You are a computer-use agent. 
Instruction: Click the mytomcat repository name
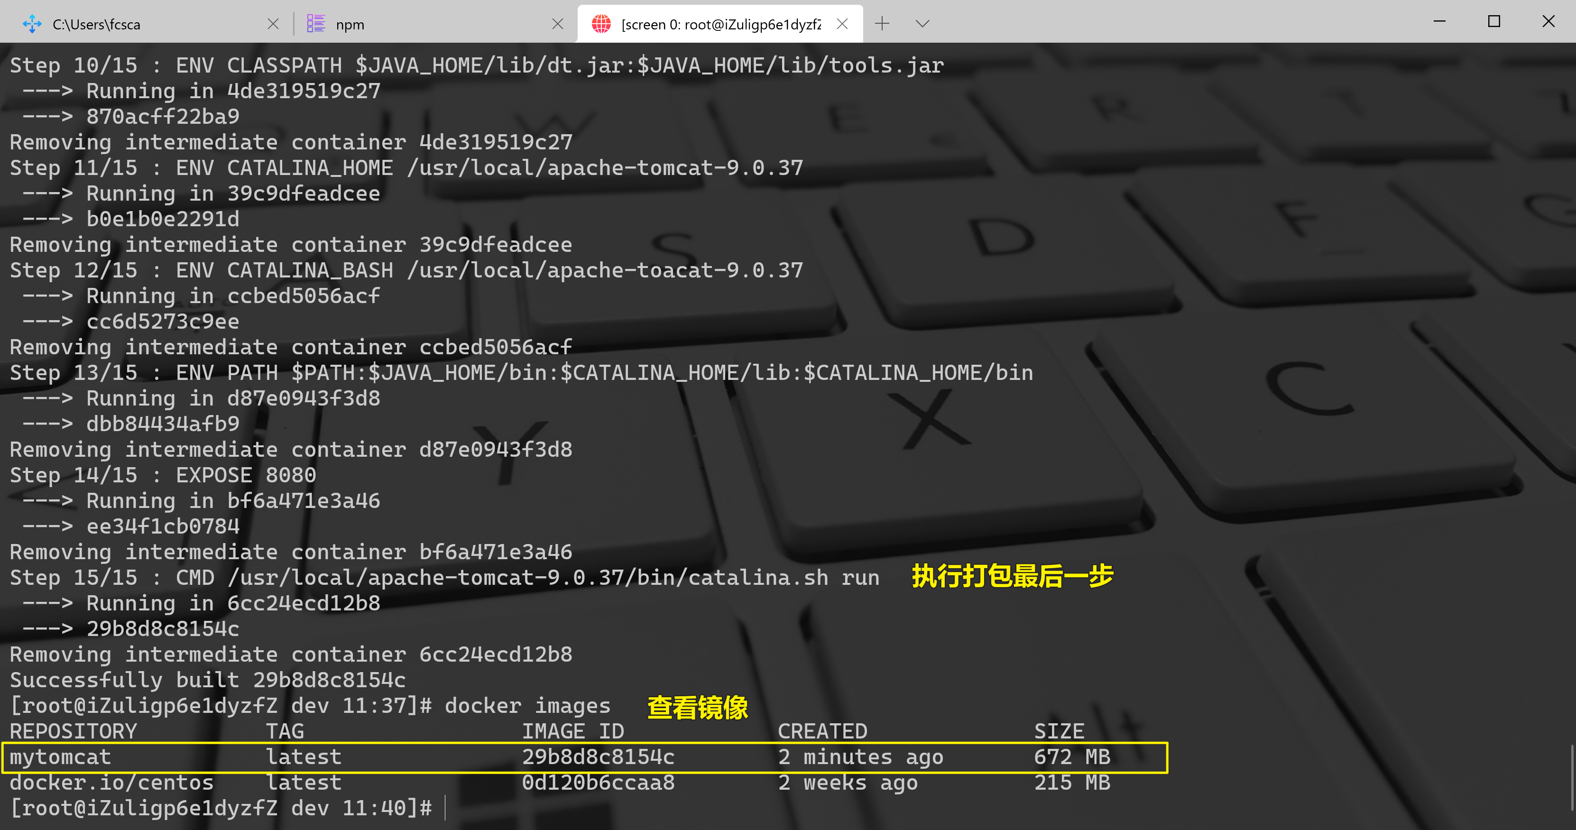[60, 757]
